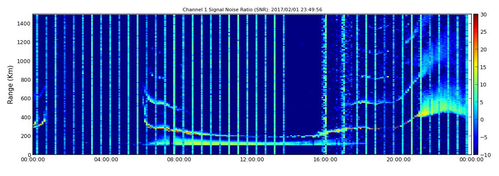Click the 'Range (Km)' y-axis label
This screenshot has height=176, width=499.
10,85
